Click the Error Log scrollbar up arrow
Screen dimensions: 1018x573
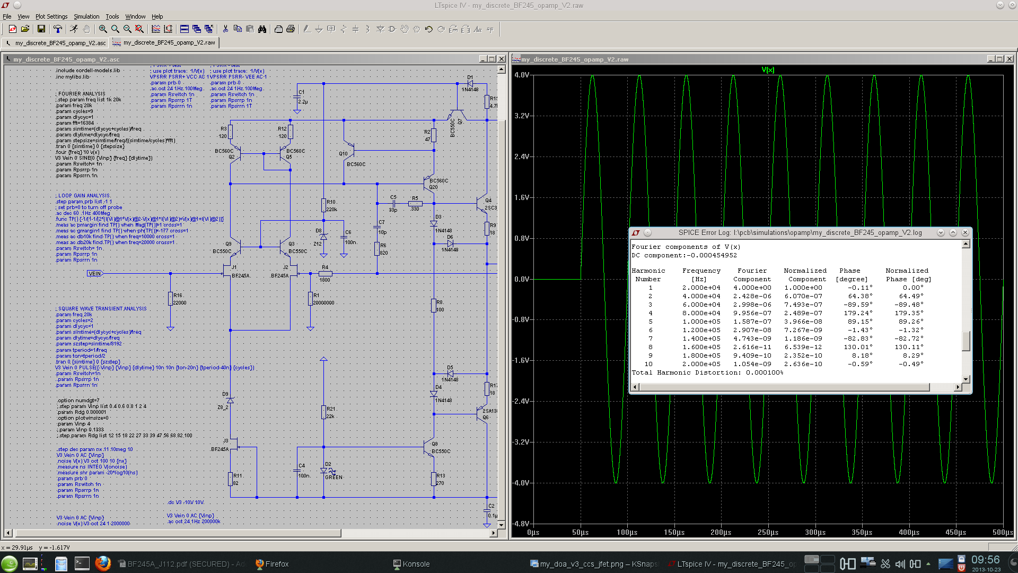pos(966,244)
